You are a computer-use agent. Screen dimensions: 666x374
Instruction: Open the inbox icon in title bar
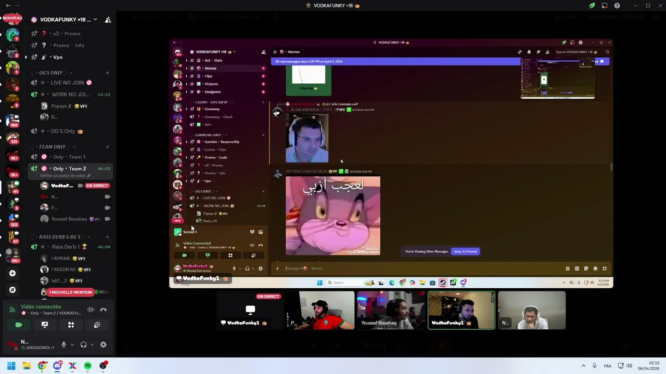[x=605, y=6]
